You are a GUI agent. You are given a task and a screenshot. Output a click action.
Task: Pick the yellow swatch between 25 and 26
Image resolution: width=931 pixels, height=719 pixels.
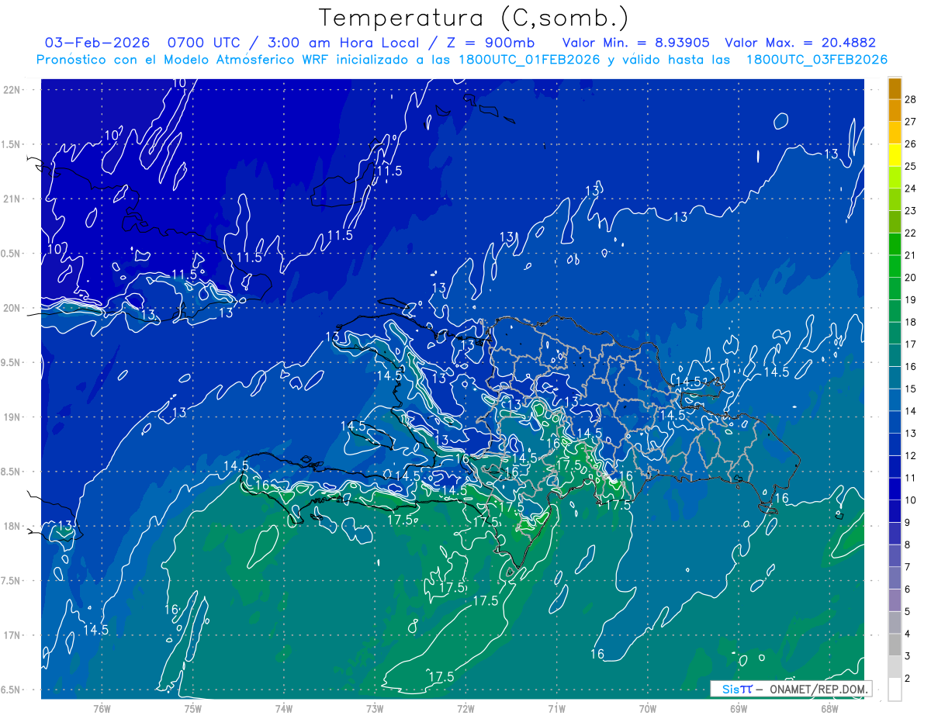point(895,155)
